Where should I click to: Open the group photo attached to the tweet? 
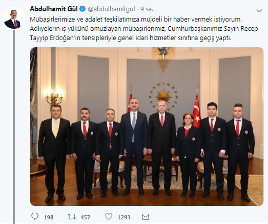147,126
